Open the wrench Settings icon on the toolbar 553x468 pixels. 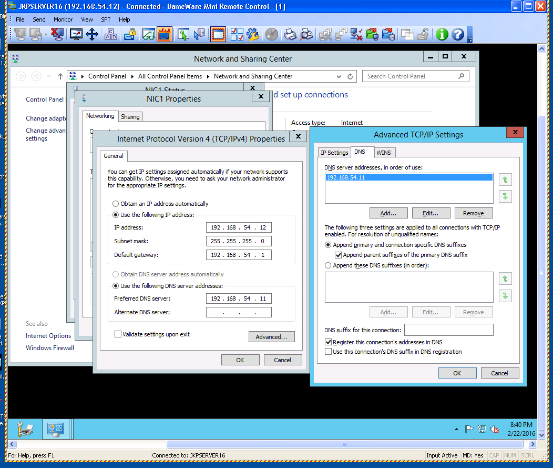pyautogui.click(x=253, y=34)
